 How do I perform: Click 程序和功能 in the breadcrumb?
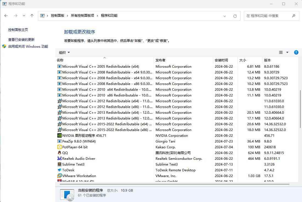coord(109,16)
